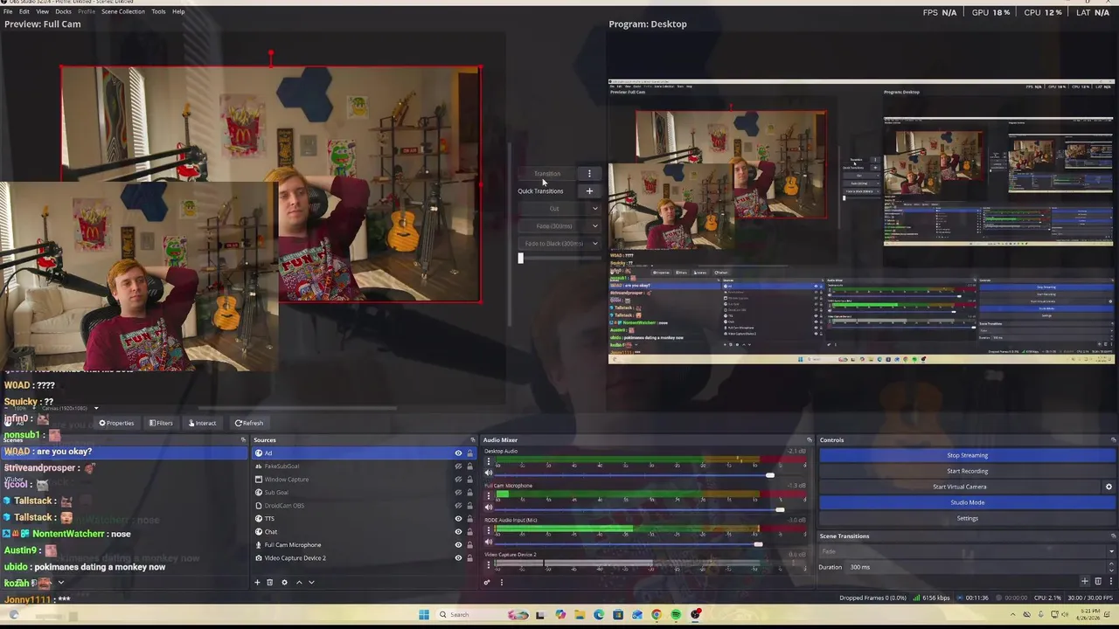Remove selected source with trash icon
The width and height of the screenshot is (1119, 629).
click(x=269, y=582)
